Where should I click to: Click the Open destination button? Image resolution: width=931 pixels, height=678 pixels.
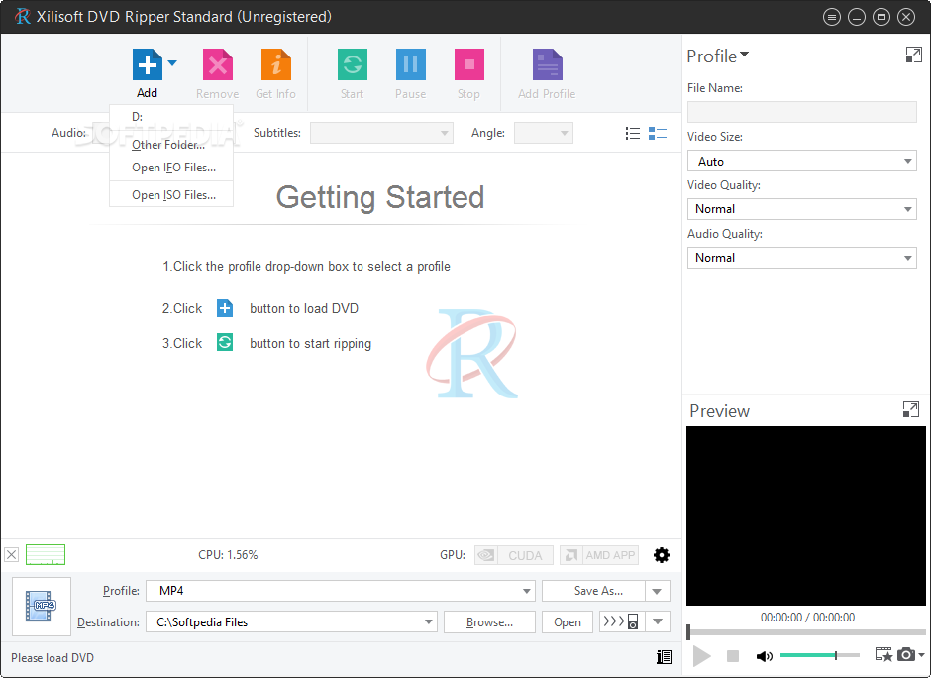pos(568,622)
